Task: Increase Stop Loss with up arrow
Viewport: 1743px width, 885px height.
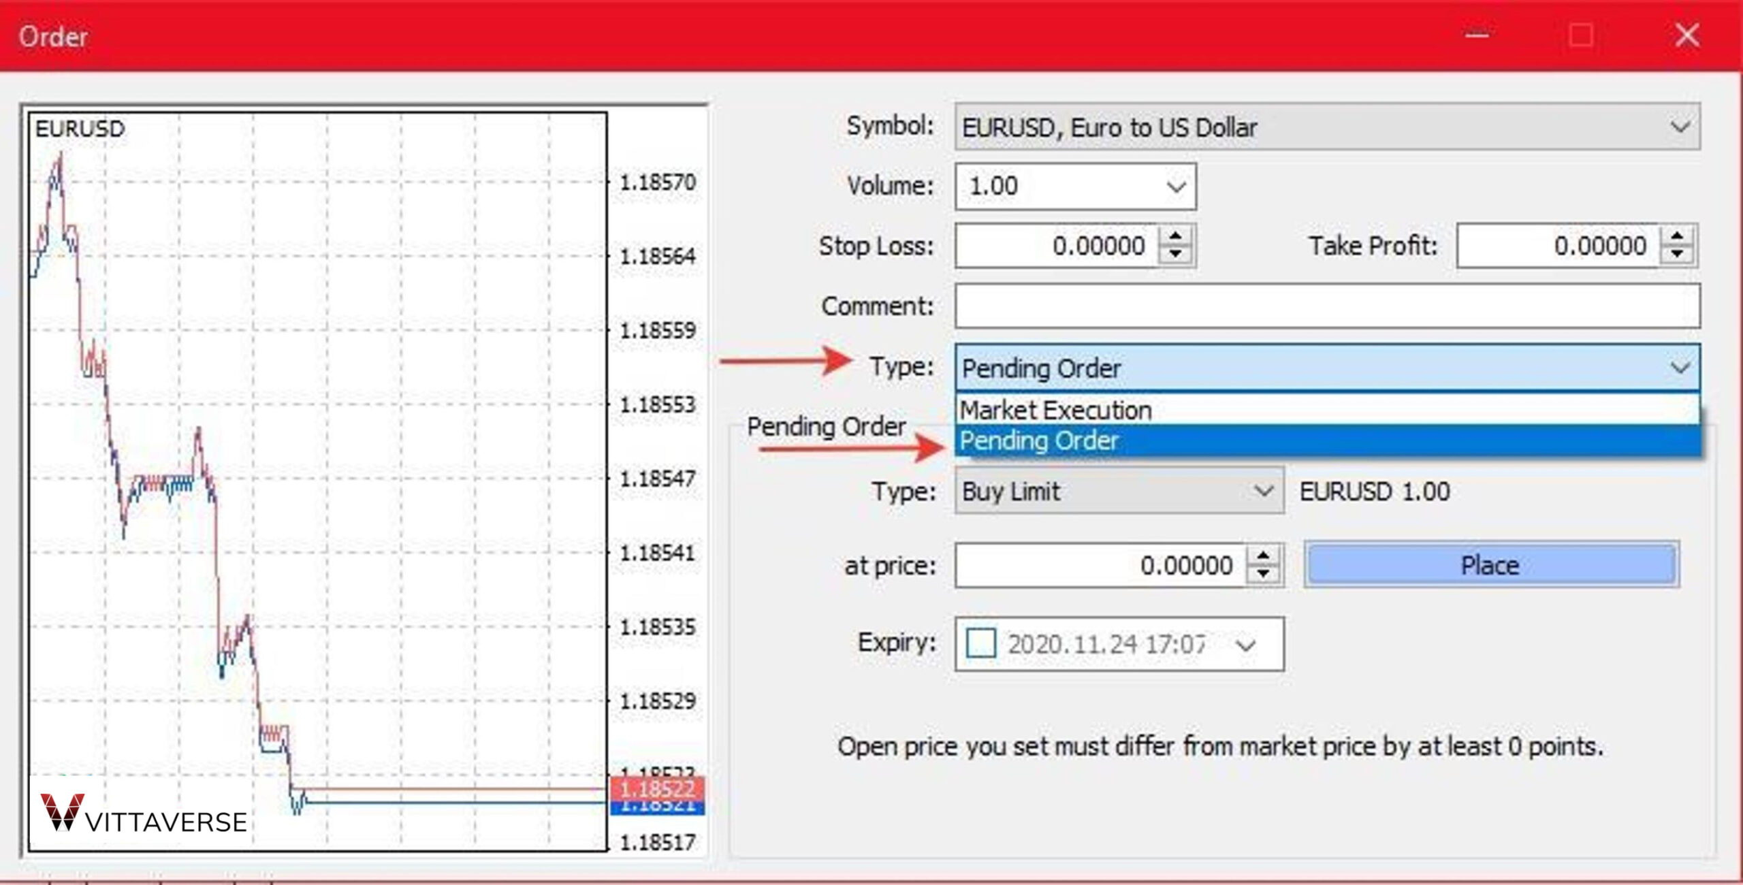Action: coord(1175,237)
